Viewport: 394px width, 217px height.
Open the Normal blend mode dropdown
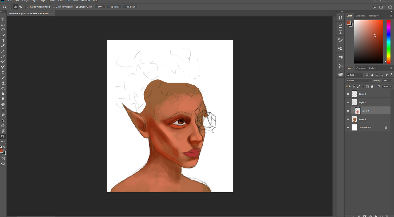(x=359, y=81)
